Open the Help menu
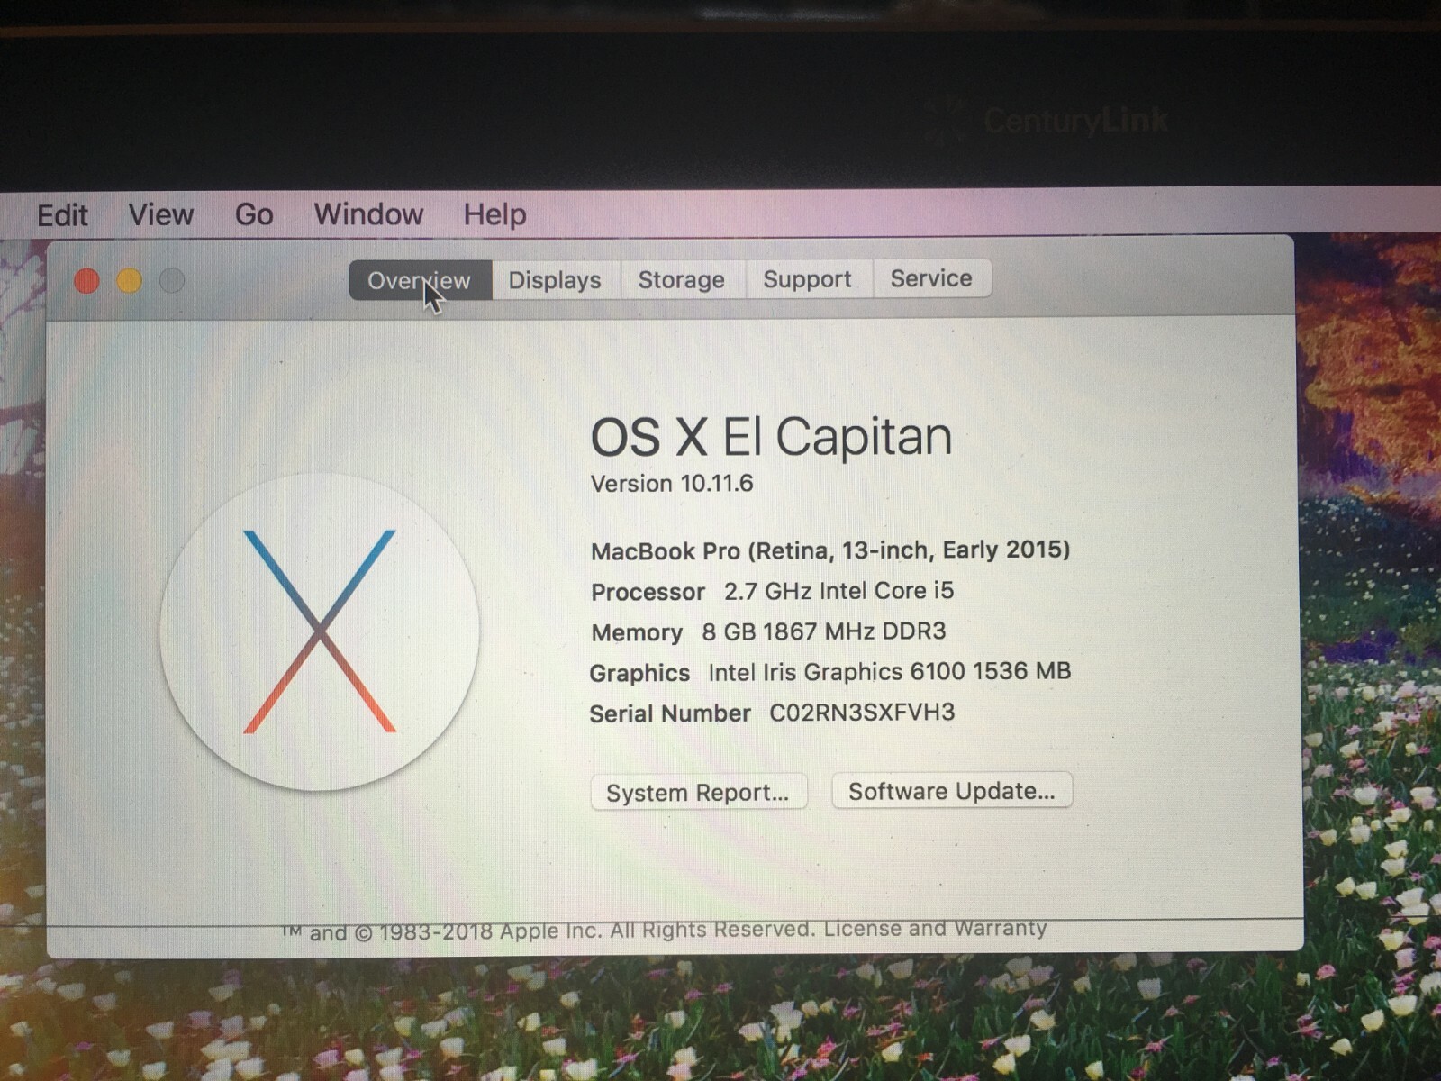 pos(494,213)
